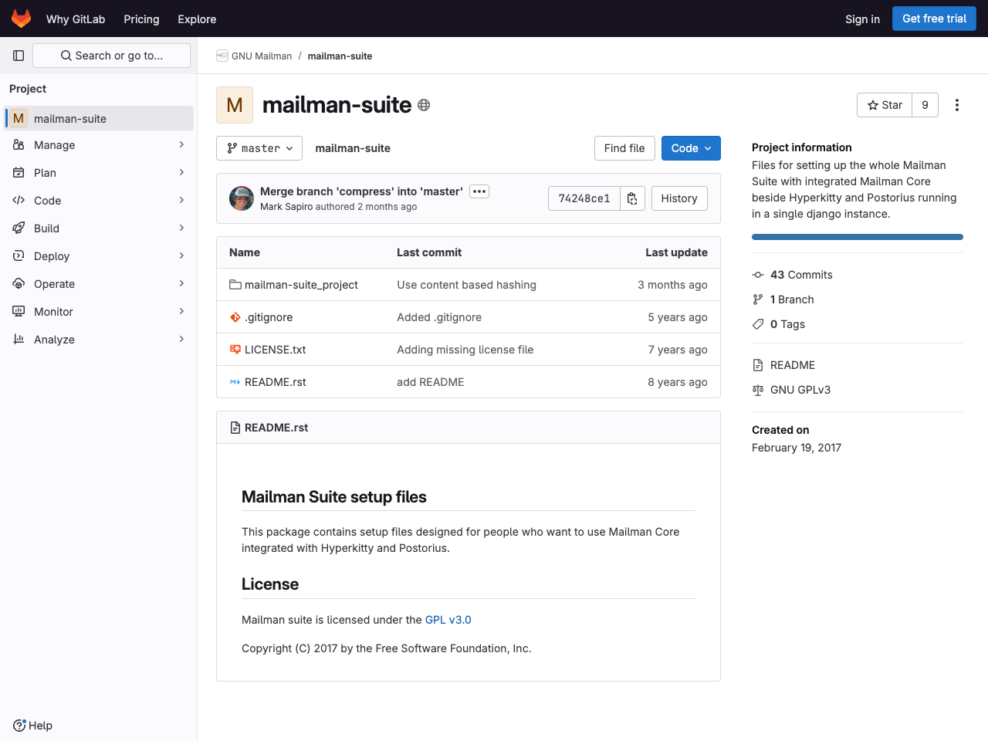Open the Code dropdown button
Screen dimensions: 988x741
click(x=691, y=148)
